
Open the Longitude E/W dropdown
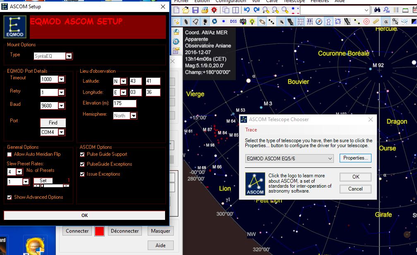123,93
